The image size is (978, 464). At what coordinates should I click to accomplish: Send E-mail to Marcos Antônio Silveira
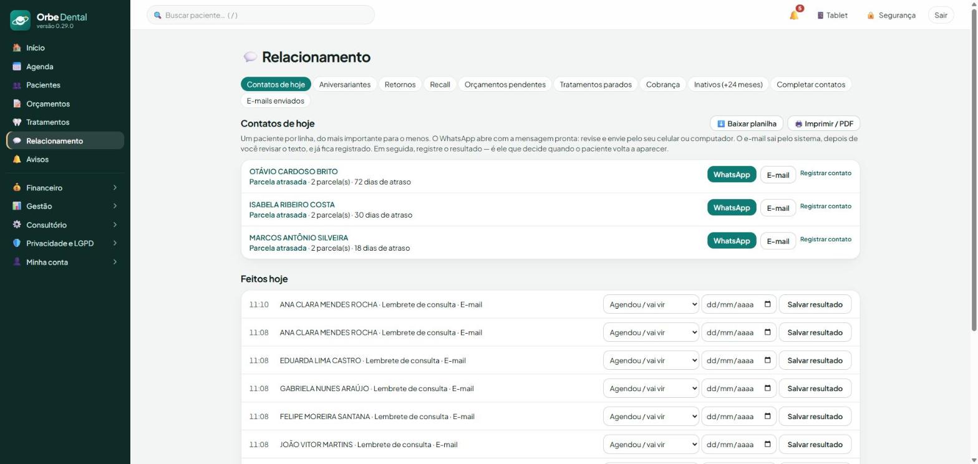(x=778, y=241)
